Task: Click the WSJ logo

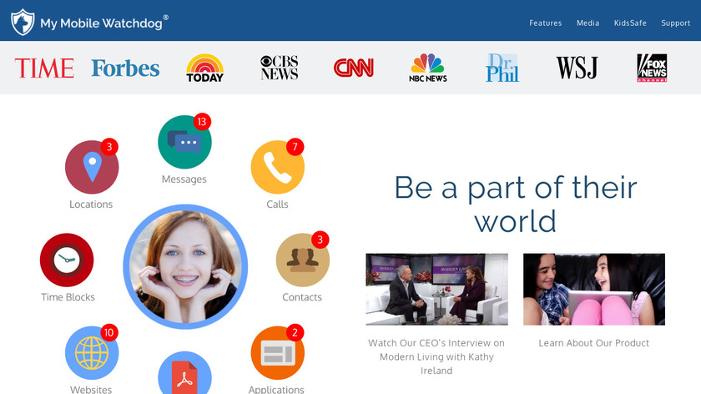Action: [577, 68]
